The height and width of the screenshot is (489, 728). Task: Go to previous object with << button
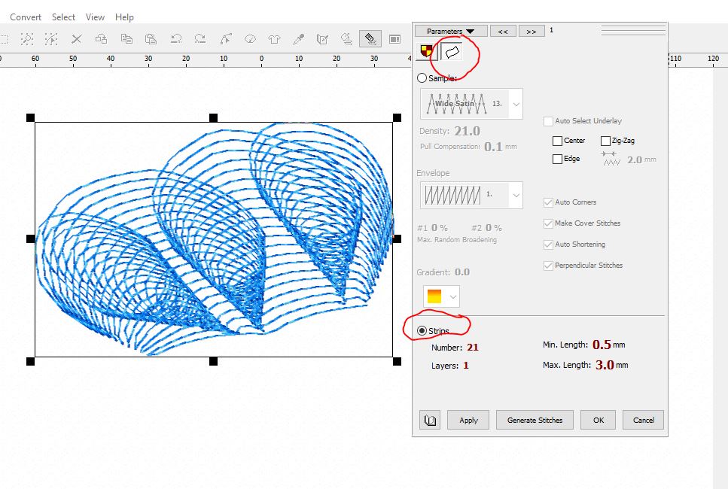pyautogui.click(x=503, y=31)
